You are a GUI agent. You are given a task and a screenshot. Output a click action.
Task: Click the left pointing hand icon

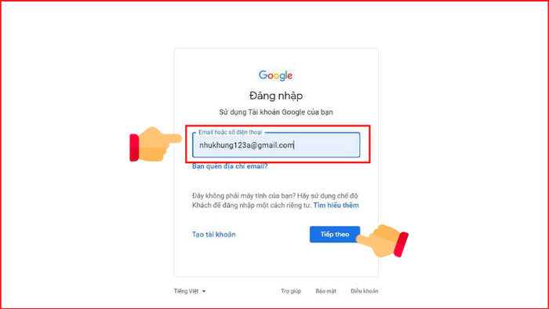155,144
